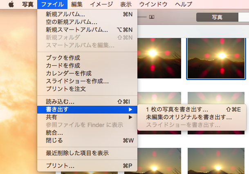249x174 pixels.
Task: Open the 編集 menu
Action: tap(77, 4)
